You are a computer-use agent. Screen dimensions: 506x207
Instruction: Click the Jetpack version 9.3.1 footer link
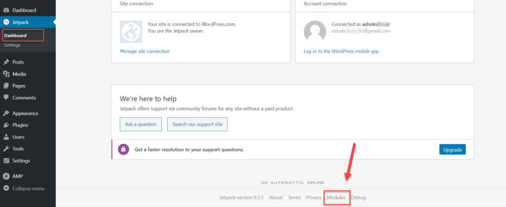click(x=242, y=197)
